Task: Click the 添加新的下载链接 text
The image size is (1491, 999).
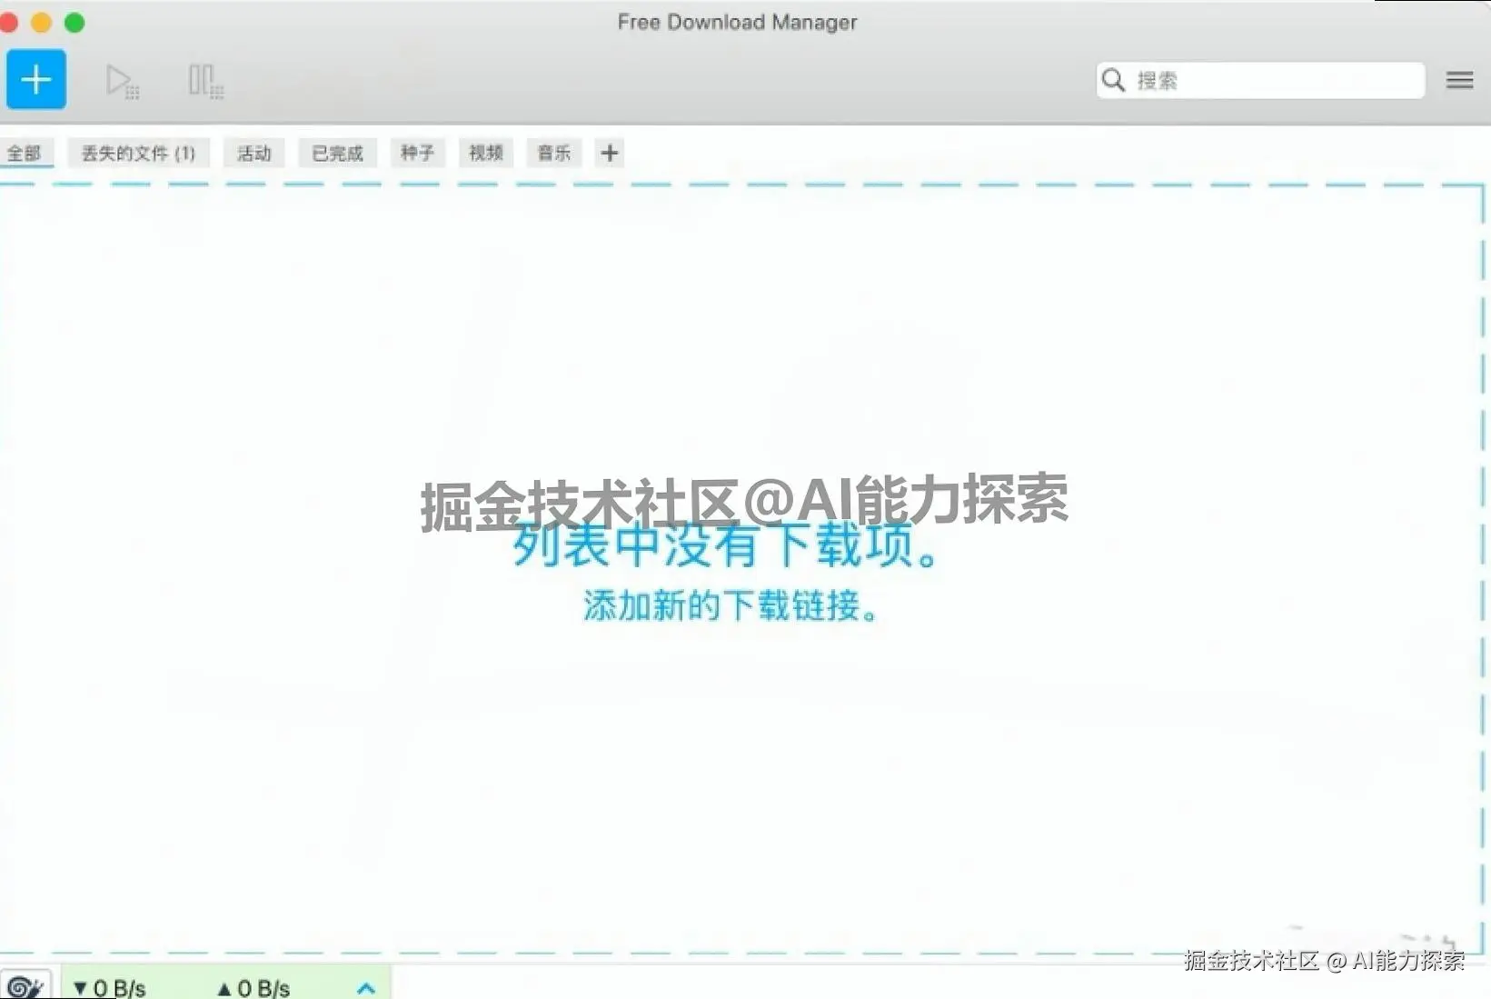Action: pos(731,605)
